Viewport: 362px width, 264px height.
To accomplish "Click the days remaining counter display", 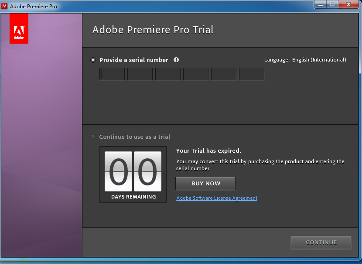I will click(x=133, y=174).
